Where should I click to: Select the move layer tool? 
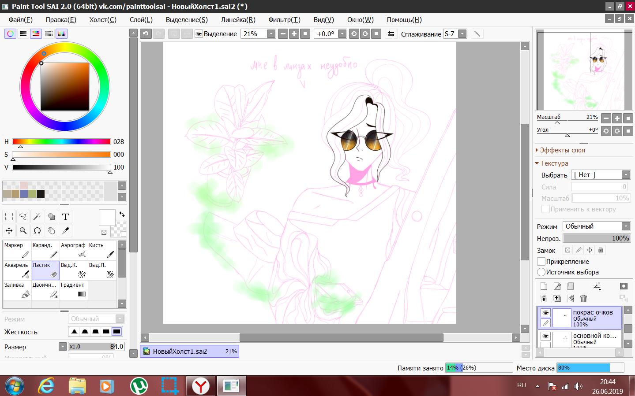(9, 230)
